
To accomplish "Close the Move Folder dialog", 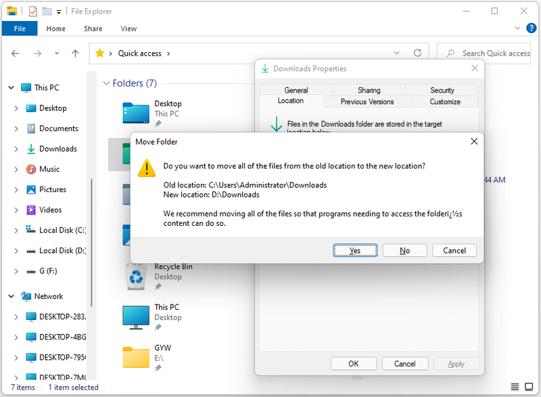I will point(474,141).
